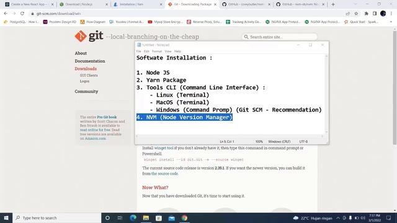Open Amazon.com link
Image resolution: width=397 pixels, height=223 pixels.
coord(95,138)
